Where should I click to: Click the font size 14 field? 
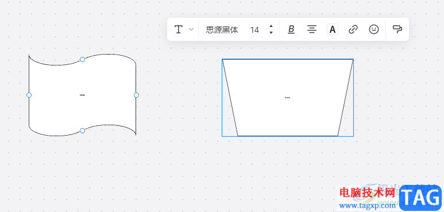click(254, 30)
